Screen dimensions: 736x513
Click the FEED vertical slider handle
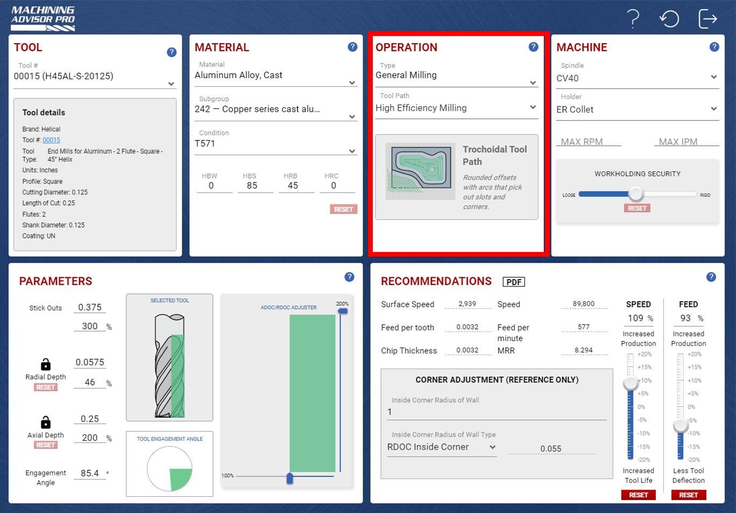point(681,425)
